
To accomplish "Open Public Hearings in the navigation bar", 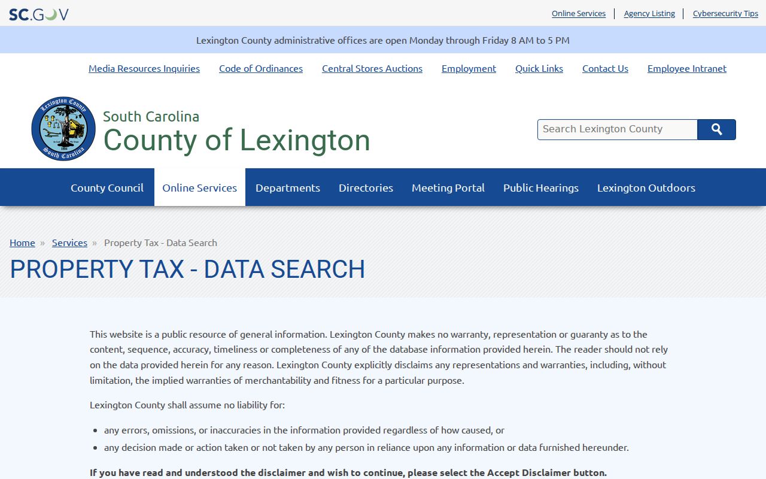I will 541,187.
